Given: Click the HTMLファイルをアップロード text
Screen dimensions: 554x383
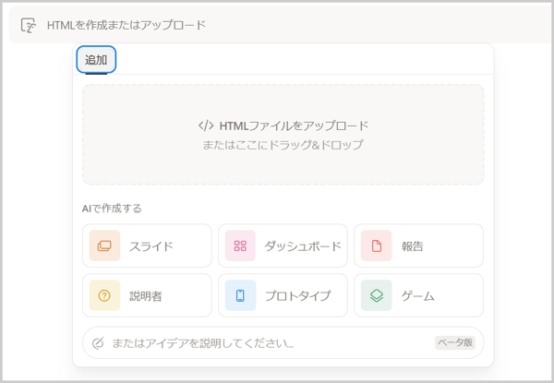Looking at the screenshot, I should (x=294, y=126).
